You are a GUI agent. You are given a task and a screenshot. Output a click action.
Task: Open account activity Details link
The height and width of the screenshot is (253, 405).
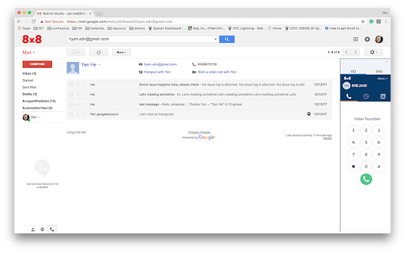click(327, 139)
